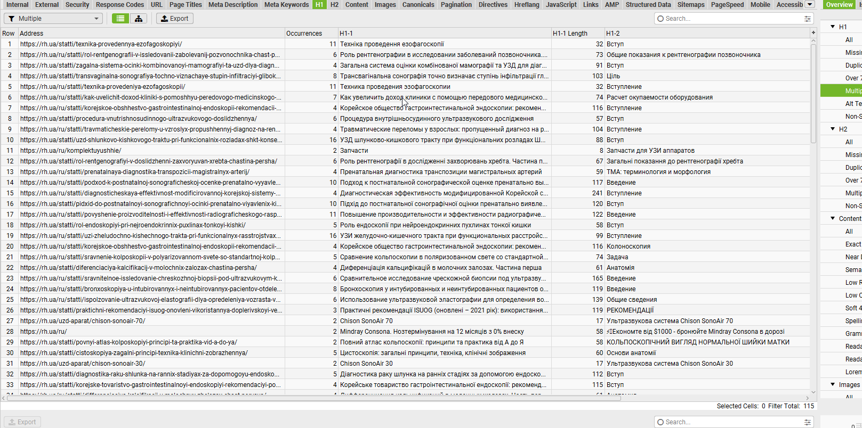Collapse the H1 section in the Overview tree
Screen dimensions: 862x428
click(833, 27)
